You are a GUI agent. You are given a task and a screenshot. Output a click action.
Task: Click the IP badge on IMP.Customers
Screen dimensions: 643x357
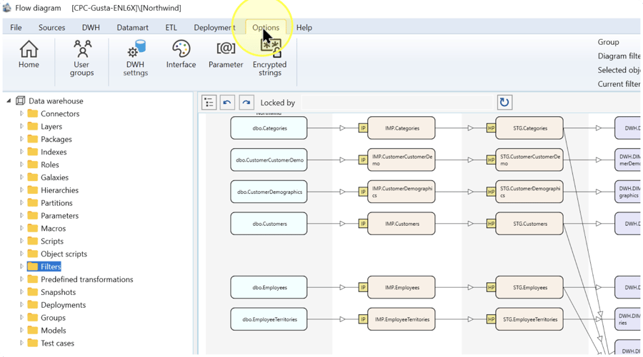pyautogui.click(x=363, y=224)
